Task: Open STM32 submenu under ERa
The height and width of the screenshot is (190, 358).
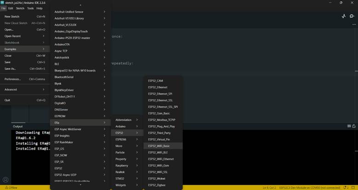Action: (127, 179)
